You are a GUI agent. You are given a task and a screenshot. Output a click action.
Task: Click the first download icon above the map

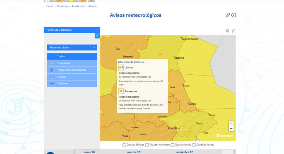pyautogui.click(x=227, y=31)
